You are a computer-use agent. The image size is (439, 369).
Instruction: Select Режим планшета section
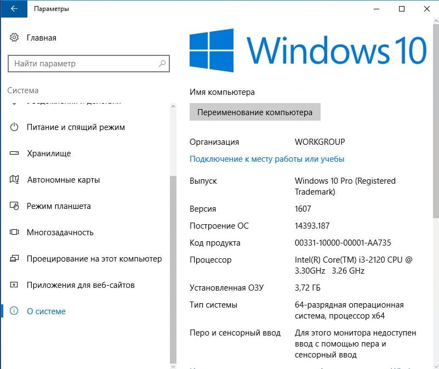[59, 206]
